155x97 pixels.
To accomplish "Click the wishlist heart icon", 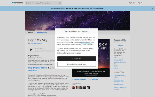I will point(90,79).
